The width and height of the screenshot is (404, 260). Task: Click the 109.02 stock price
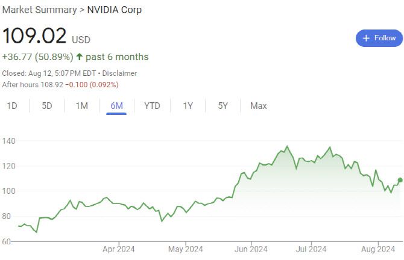(x=35, y=36)
